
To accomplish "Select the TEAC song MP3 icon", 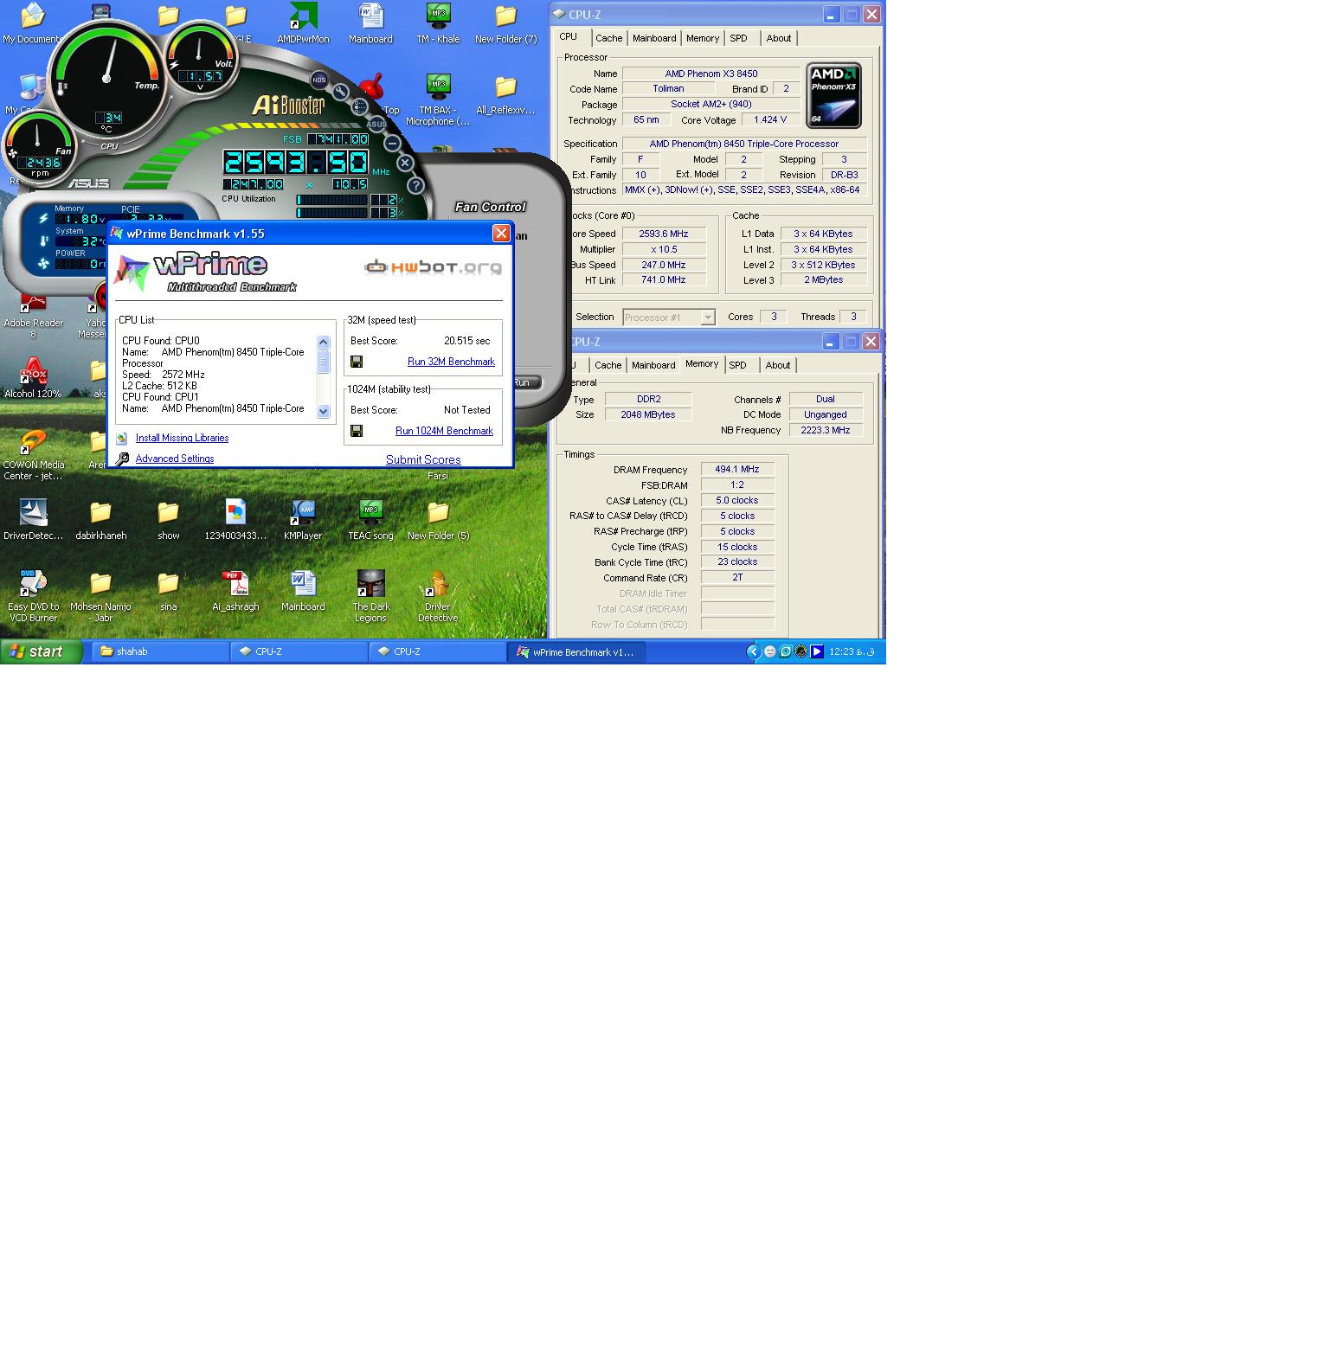I will click(x=370, y=520).
